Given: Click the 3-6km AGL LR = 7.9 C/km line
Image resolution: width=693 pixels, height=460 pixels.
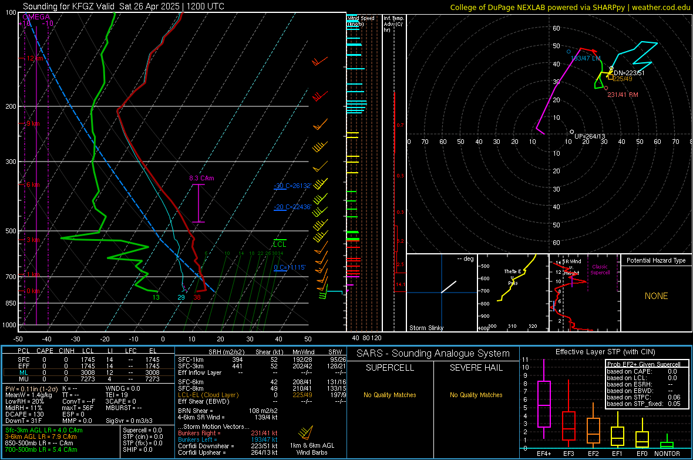Looking at the screenshot, I should (41, 437).
